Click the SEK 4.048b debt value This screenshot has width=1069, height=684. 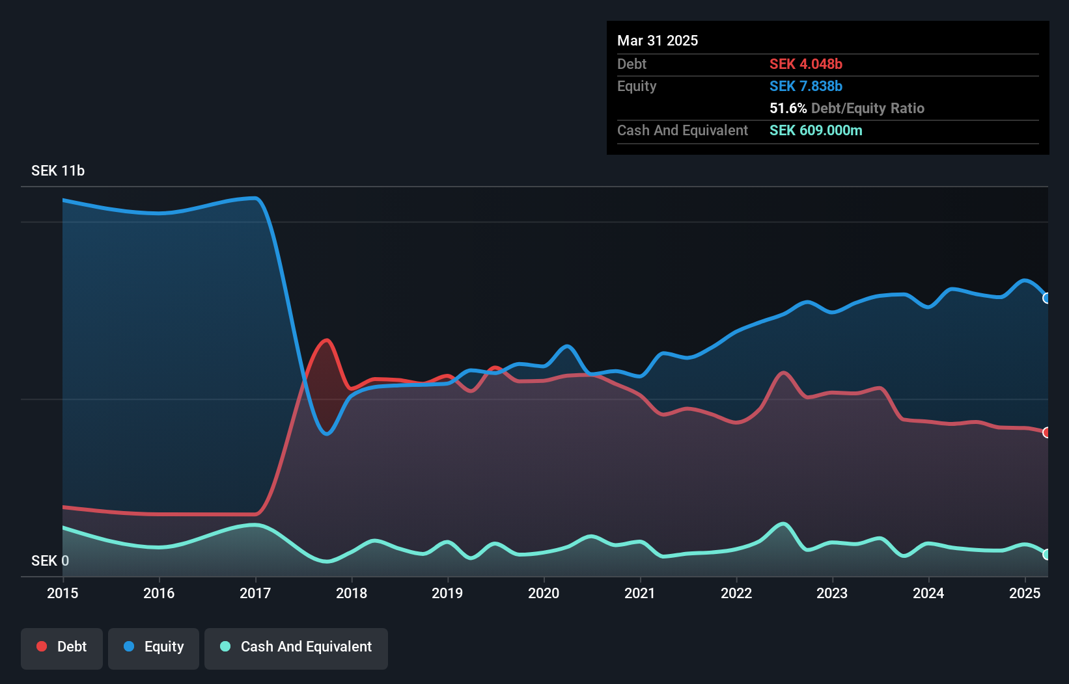click(806, 64)
